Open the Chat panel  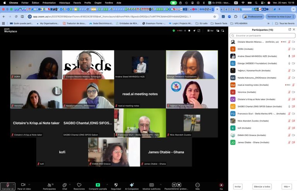click(65, 185)
